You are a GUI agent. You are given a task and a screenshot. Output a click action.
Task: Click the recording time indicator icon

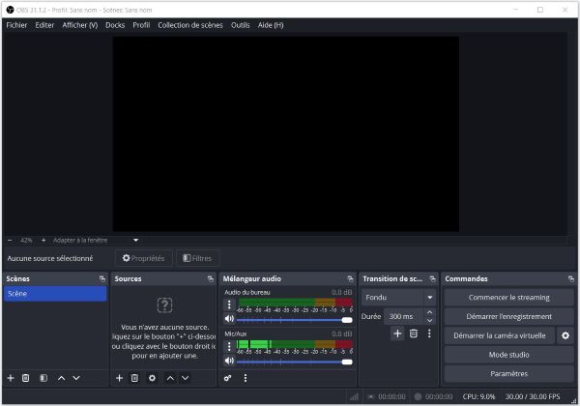[x=418, y=396]
